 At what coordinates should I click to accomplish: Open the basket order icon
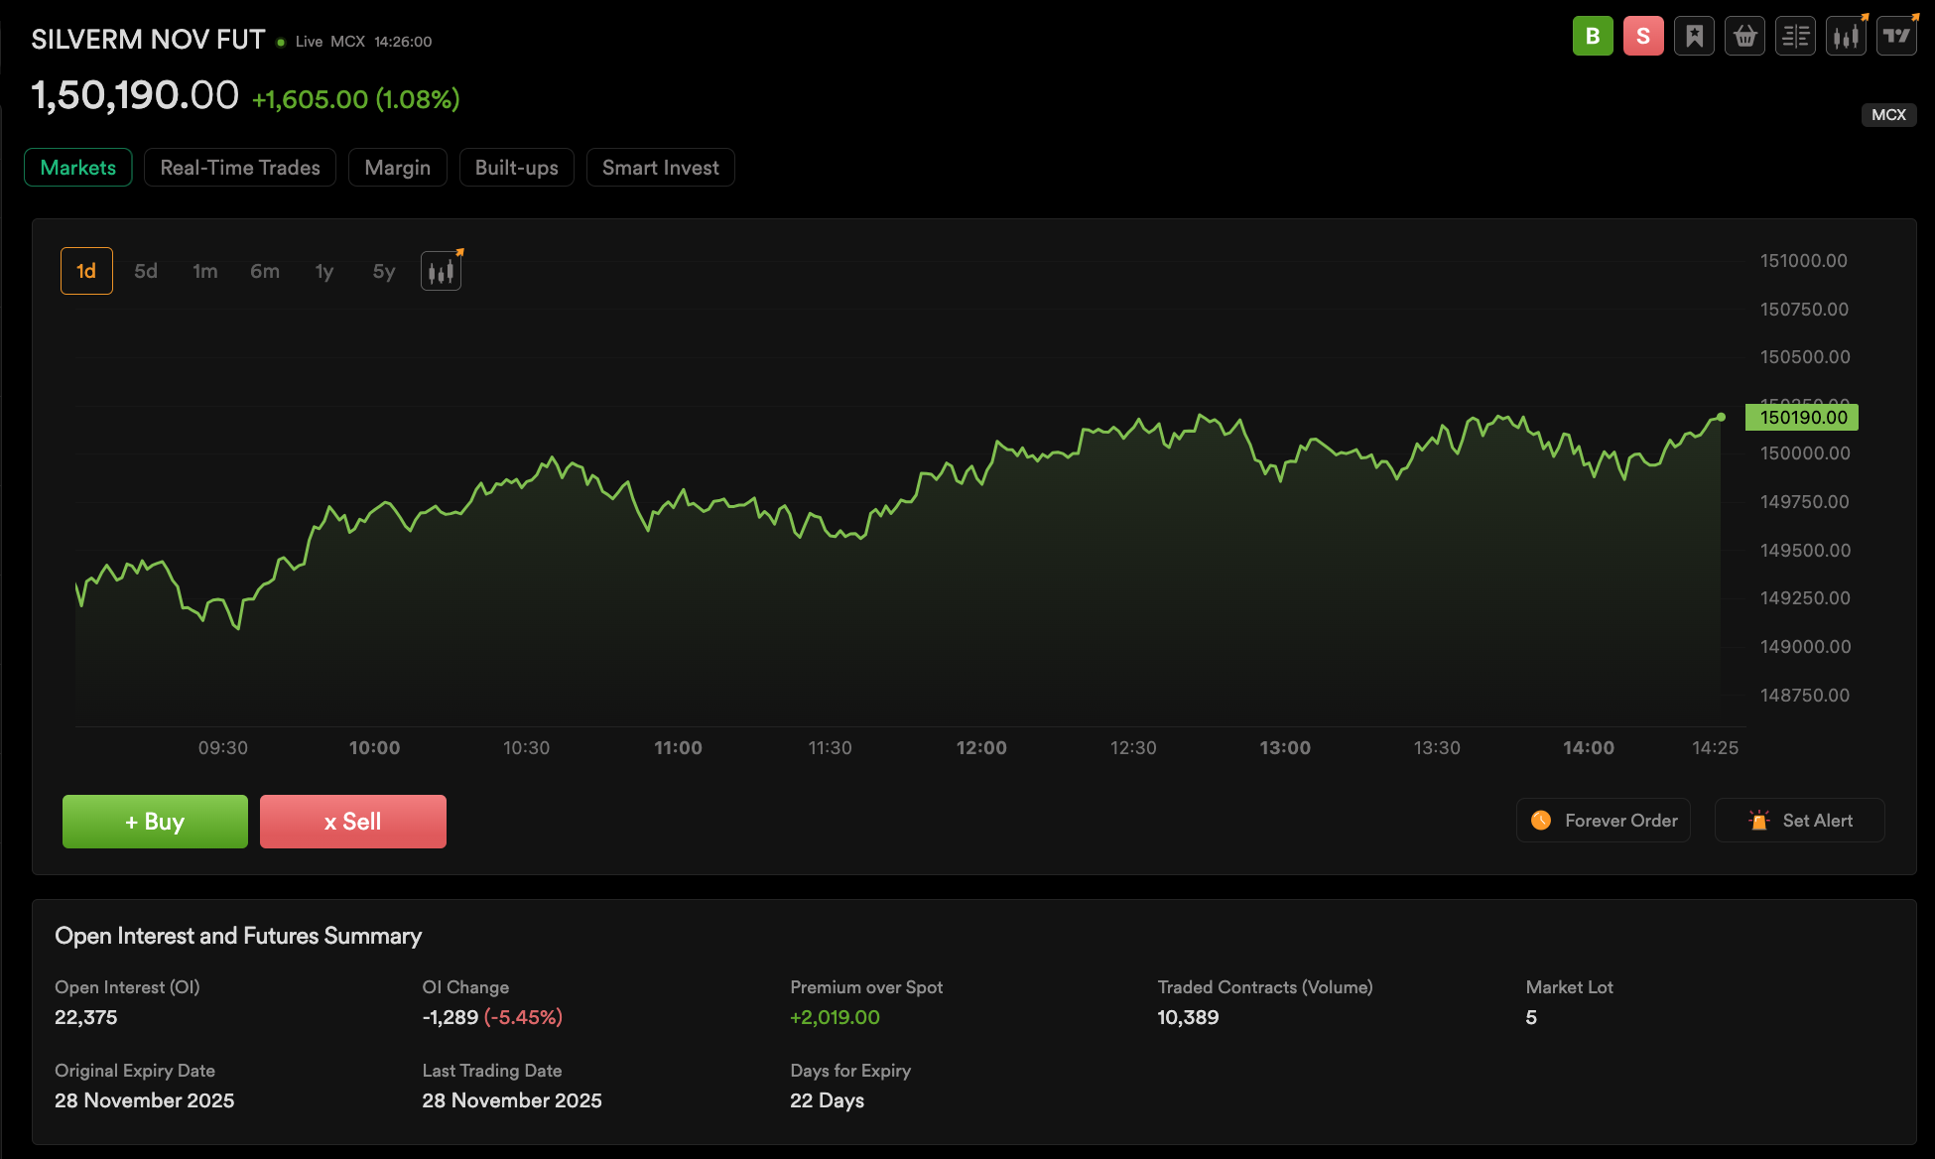point(1744,37)
